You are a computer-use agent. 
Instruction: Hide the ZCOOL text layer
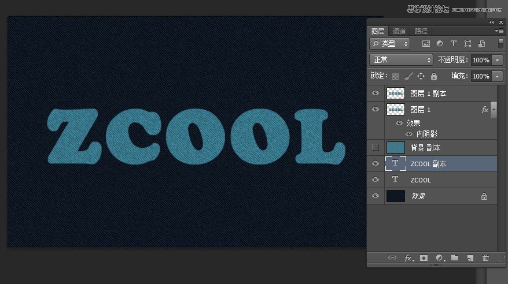pos(376,180)
